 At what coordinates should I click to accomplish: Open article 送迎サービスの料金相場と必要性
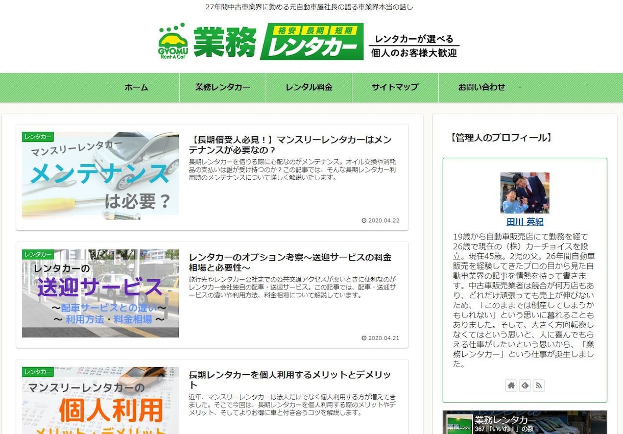pos(291,262)
